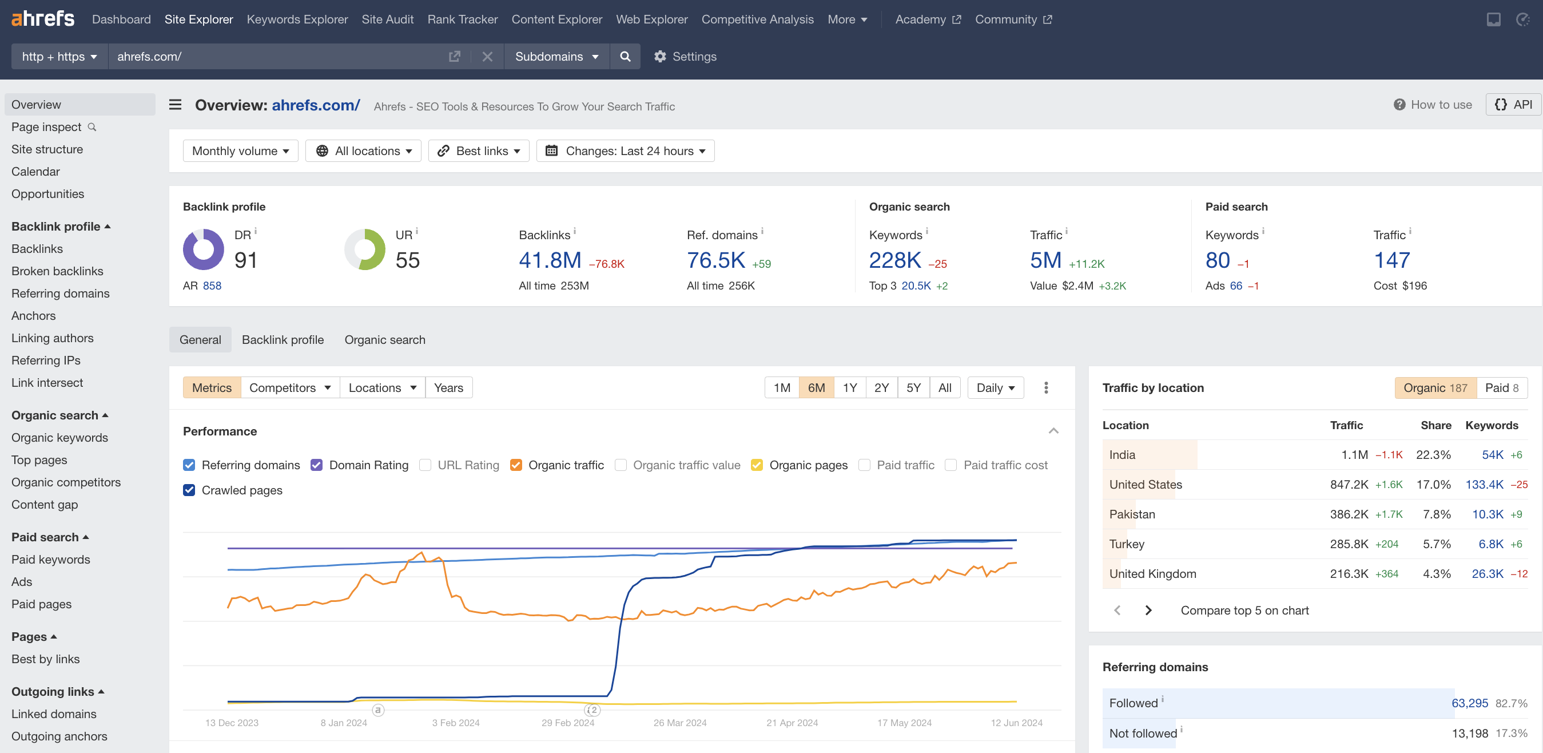Open Locations dropdown in chart toolbar
This screenshot has width=1543, height=753.
(382, 388)
